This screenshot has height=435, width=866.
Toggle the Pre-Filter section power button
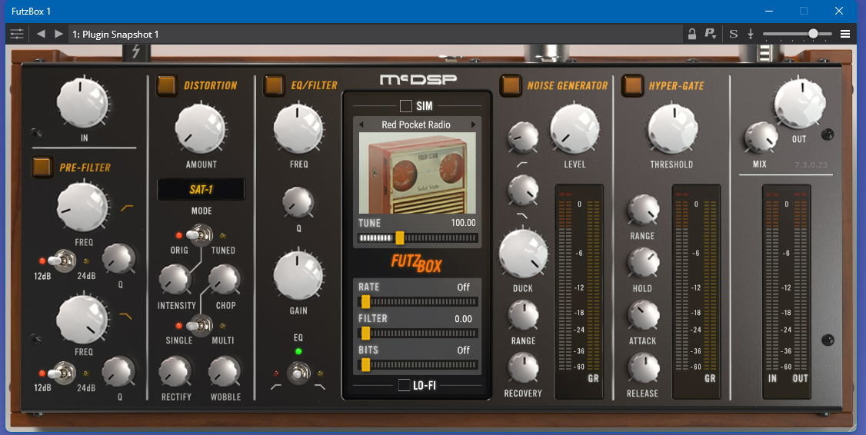[42, 167]
